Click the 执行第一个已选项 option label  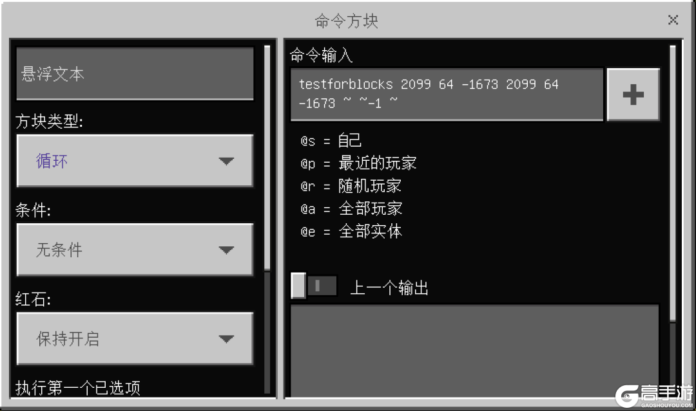pyautogui.click(x=78, y=388)
